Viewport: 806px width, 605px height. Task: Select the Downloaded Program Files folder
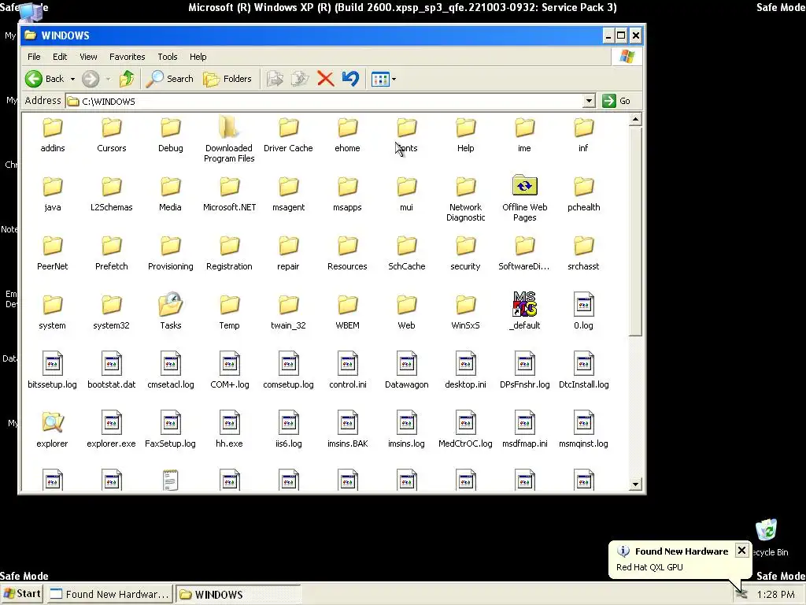click(229, 139)
